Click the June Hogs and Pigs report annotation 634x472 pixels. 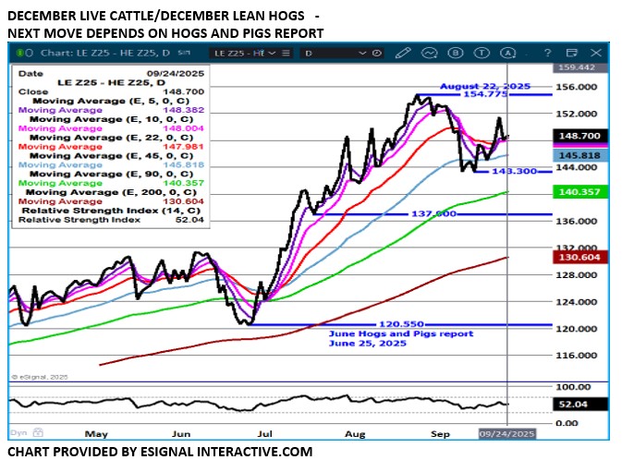click(401, 333)
